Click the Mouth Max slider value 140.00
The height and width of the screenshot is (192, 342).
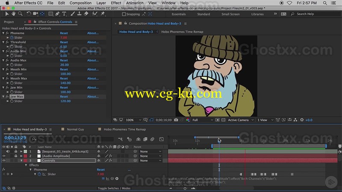coord(65,83)
